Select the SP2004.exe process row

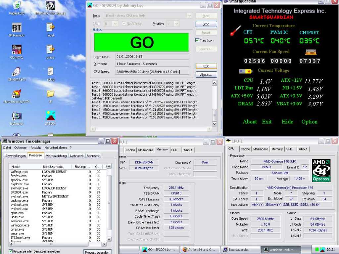point(58,192)
